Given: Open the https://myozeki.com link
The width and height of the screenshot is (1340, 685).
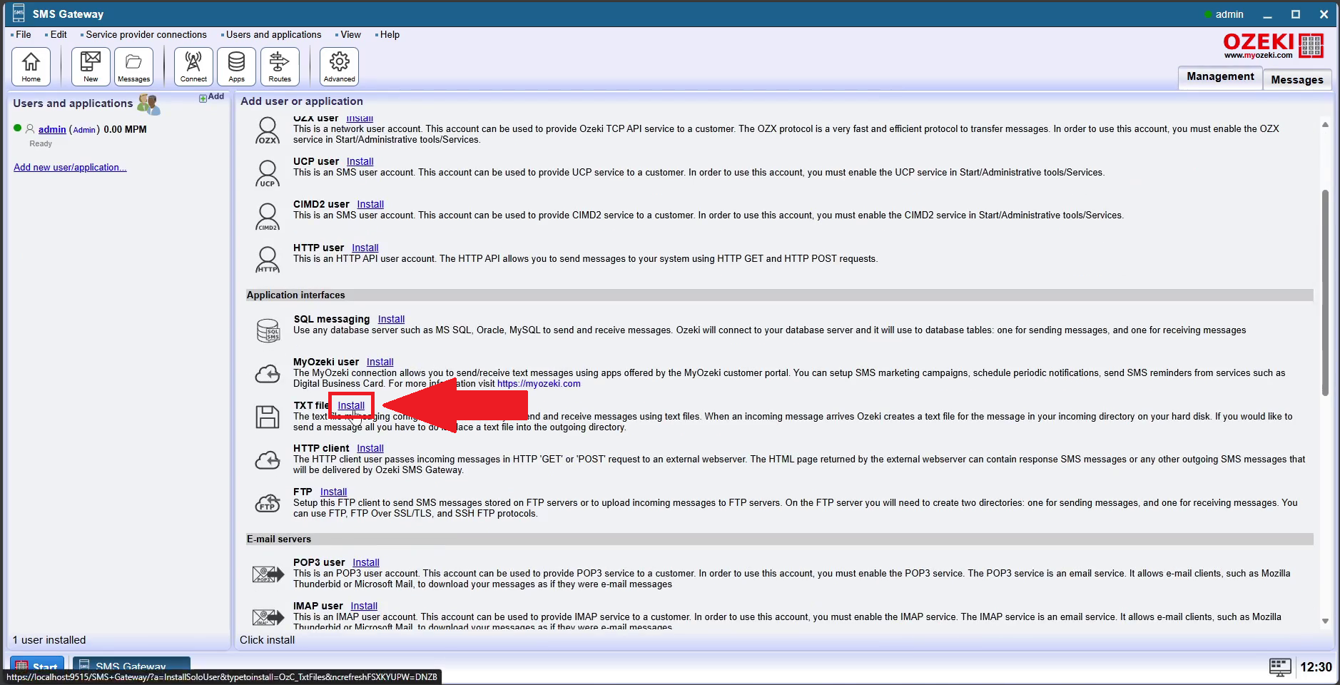Looking at the screenshot, I should [x=539, y=384].
